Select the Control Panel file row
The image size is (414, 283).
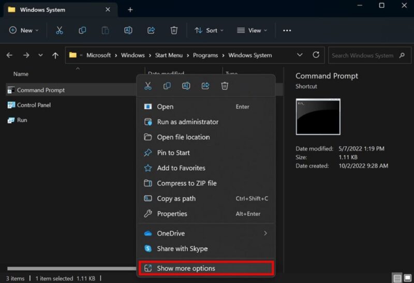71,105
